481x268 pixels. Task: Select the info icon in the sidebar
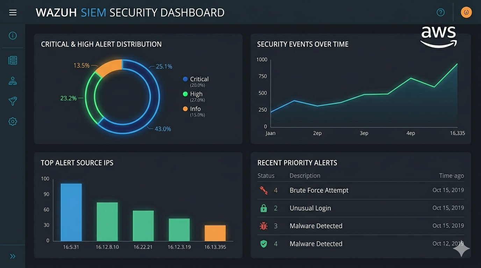tap(13, 36)
